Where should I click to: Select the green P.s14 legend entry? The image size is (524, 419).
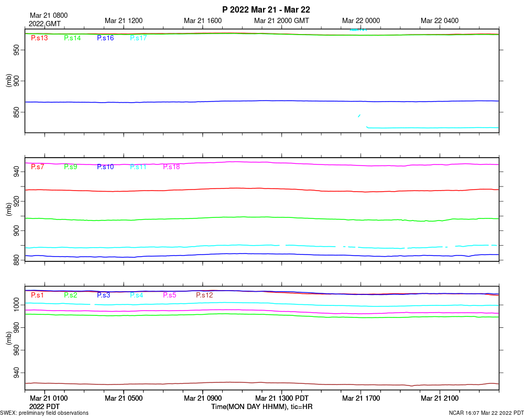tap(72, 38)
